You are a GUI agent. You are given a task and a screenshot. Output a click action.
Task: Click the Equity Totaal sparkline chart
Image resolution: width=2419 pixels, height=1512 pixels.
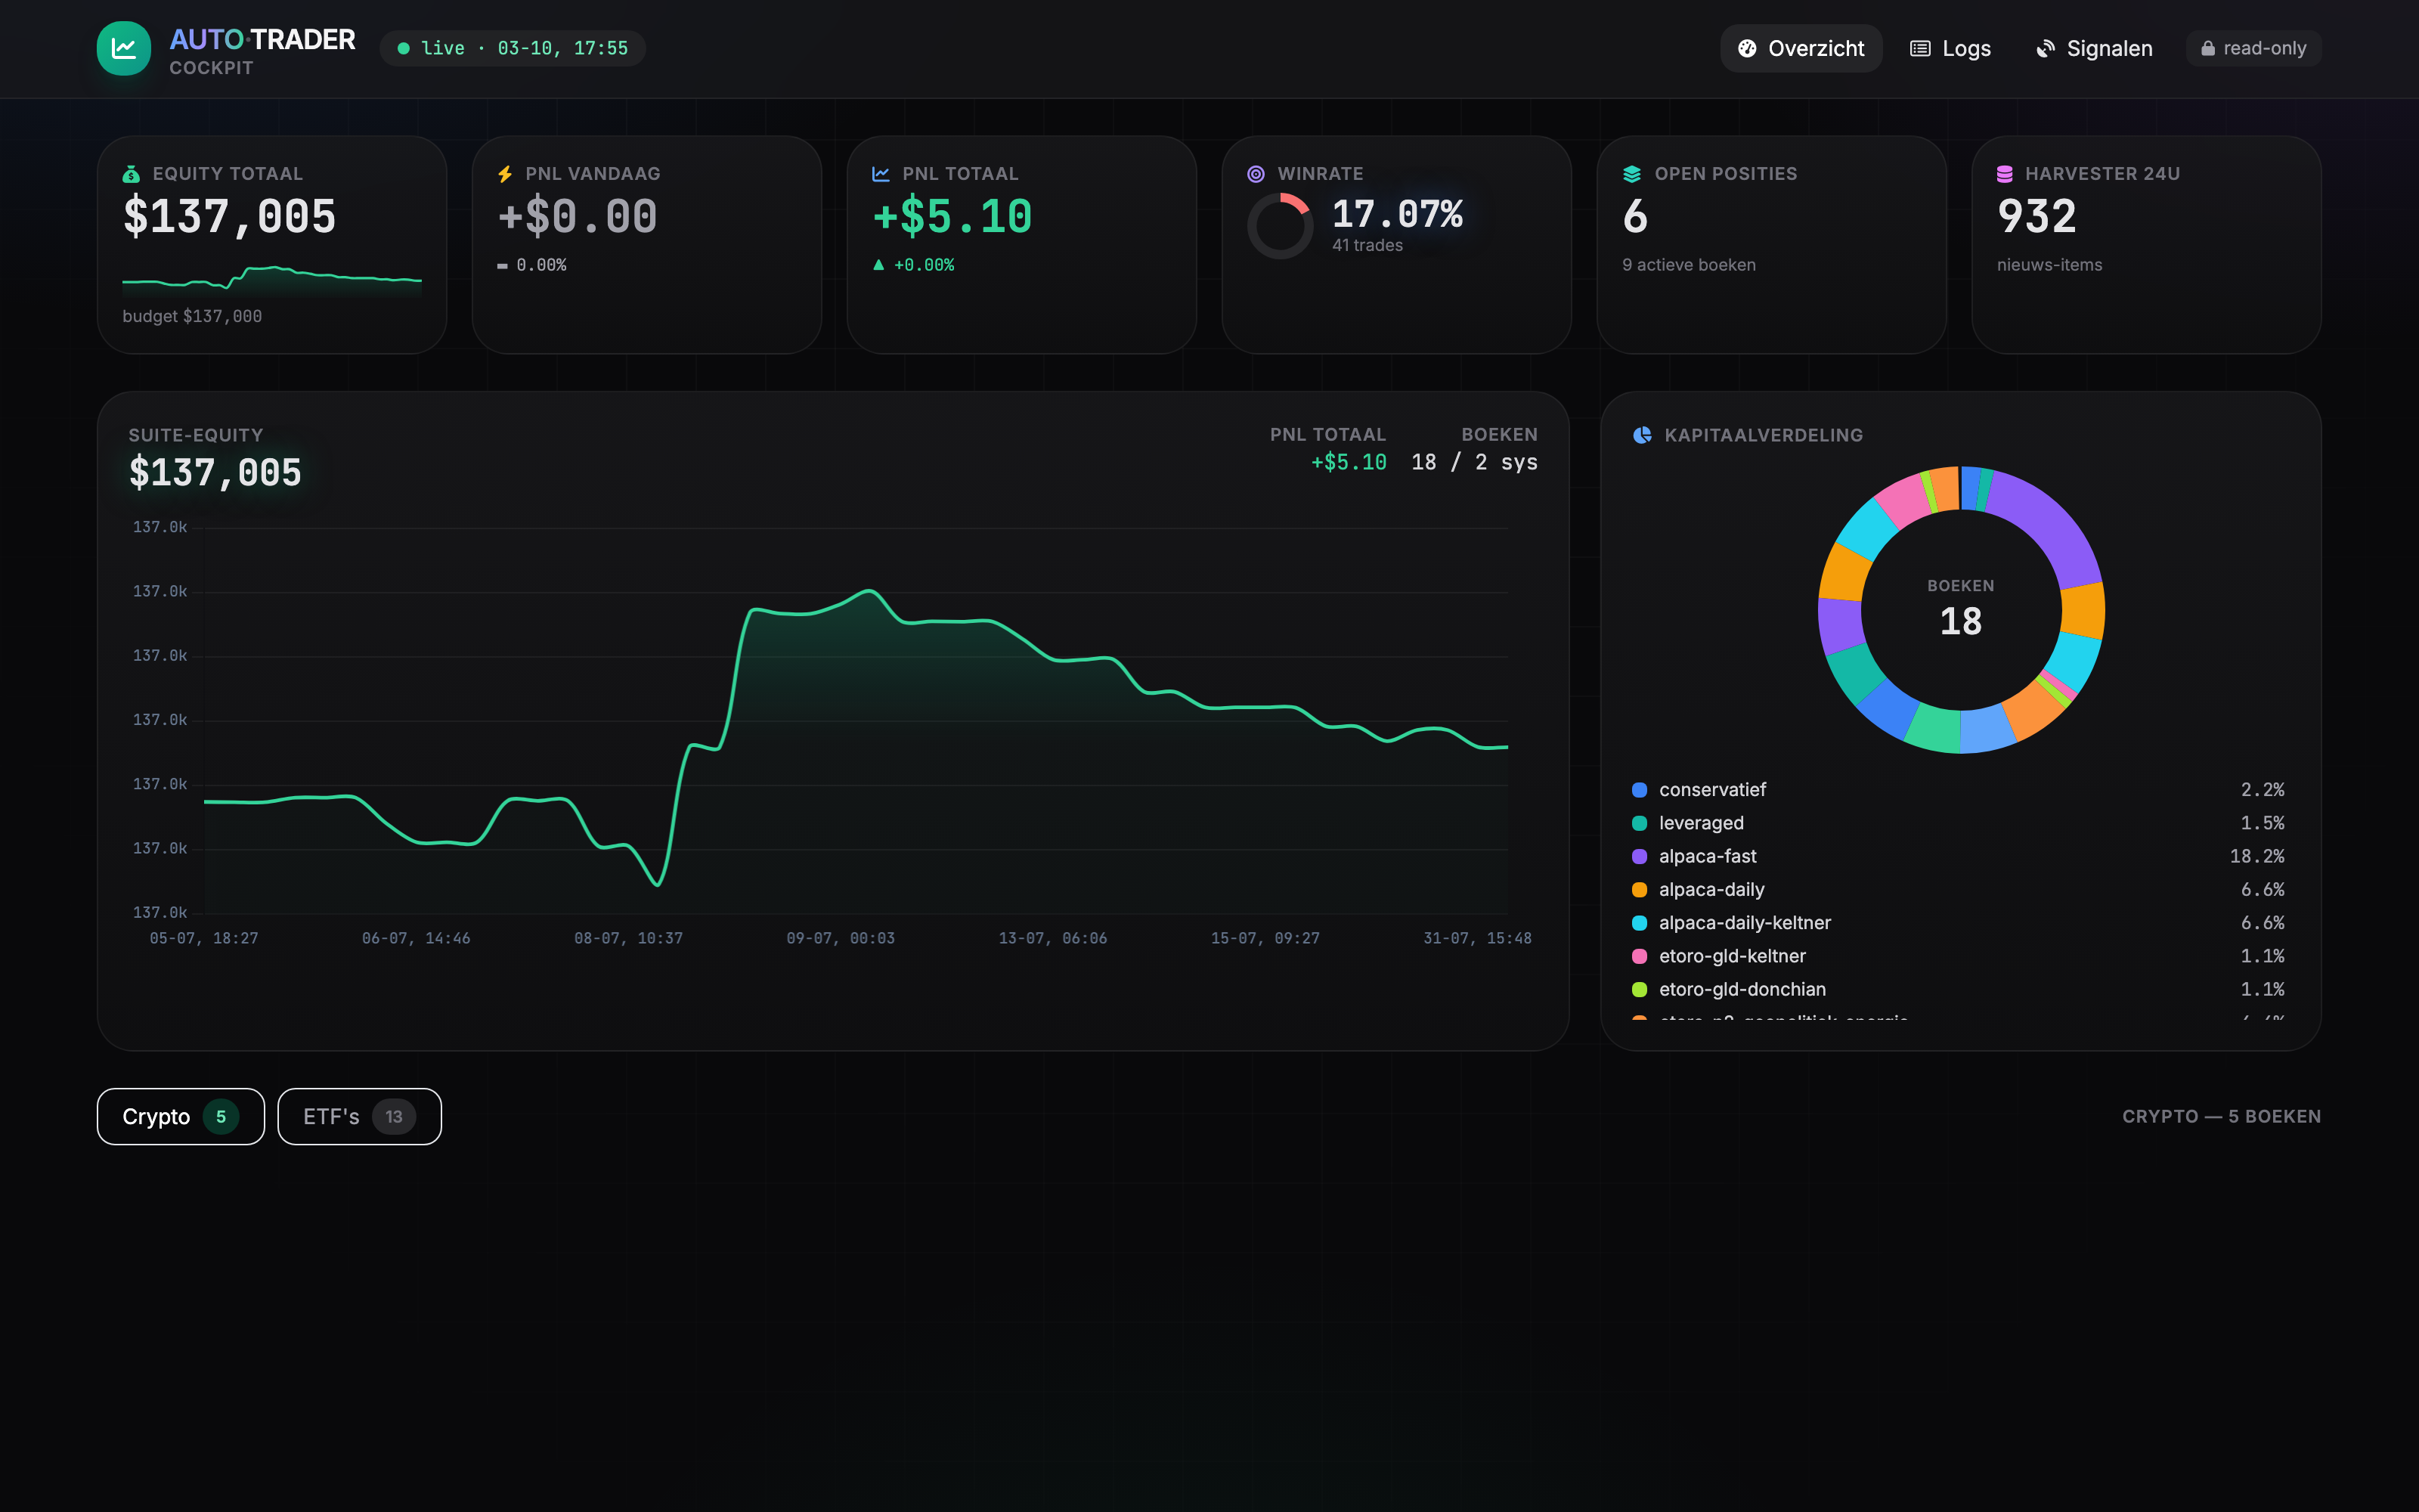pyautogui.click(x=272, y=280)
